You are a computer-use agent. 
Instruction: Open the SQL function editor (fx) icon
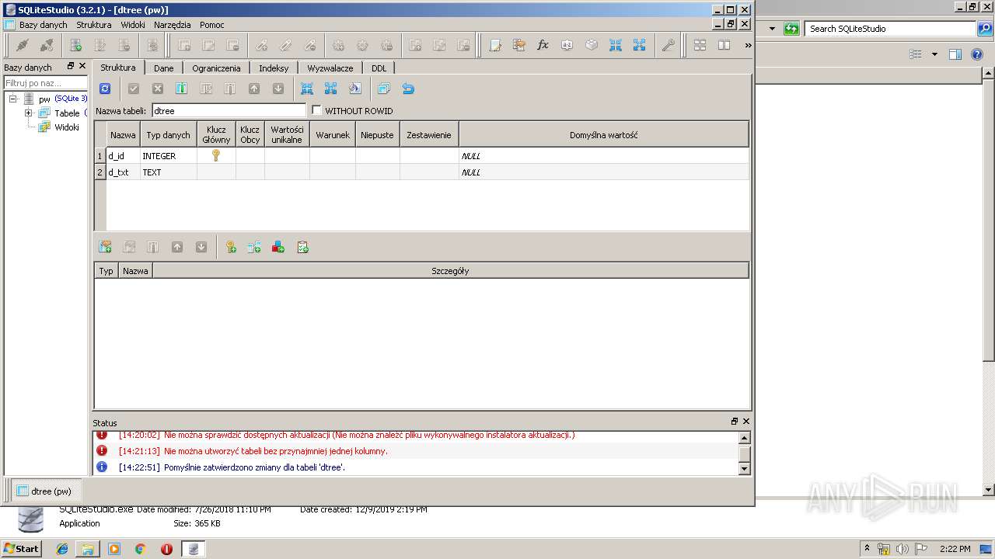pyautogui.click(x=543, y=45)
